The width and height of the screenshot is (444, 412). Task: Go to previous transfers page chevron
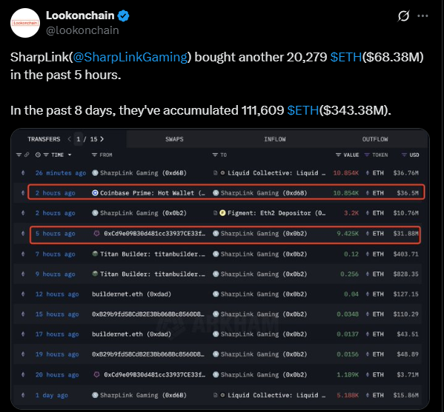pyautogui.click(x=70, y=139)
